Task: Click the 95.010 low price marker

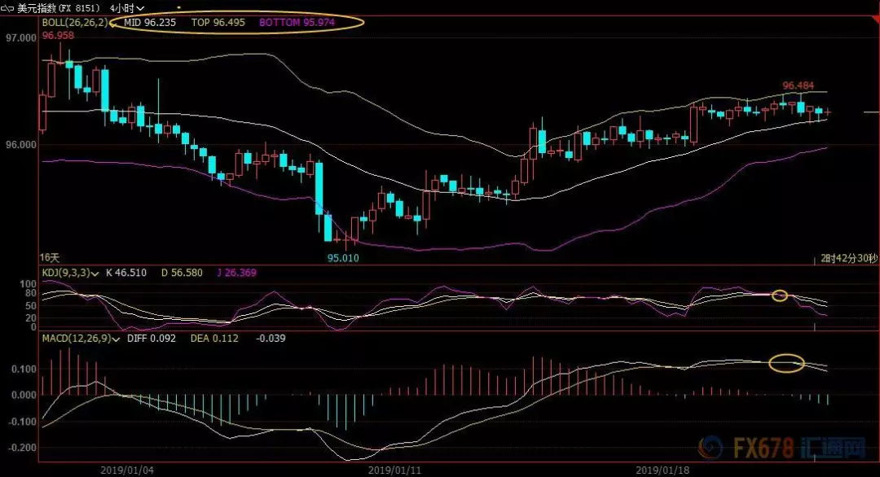Action: point(343,258)
